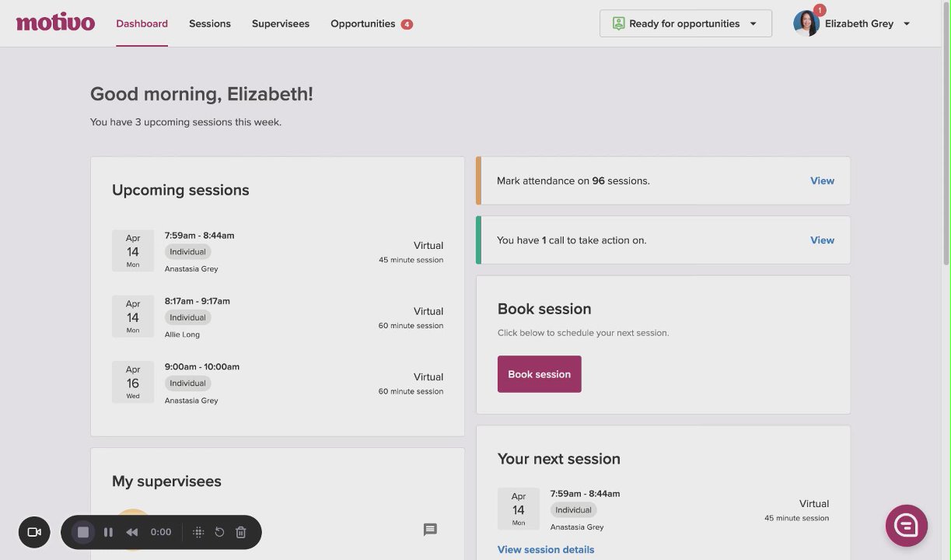
Task: Click the recording timer 0:00
Action: [161, 532]
